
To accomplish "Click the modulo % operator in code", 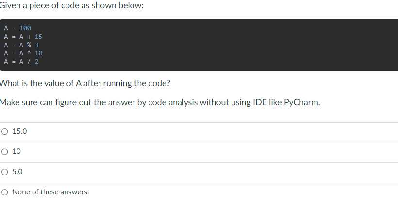I will pyautogui.click(x=29, y=45).
